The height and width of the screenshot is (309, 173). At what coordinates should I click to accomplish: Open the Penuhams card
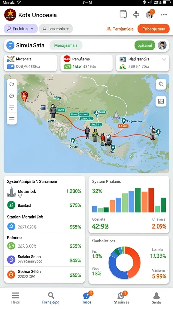(86, 63)
